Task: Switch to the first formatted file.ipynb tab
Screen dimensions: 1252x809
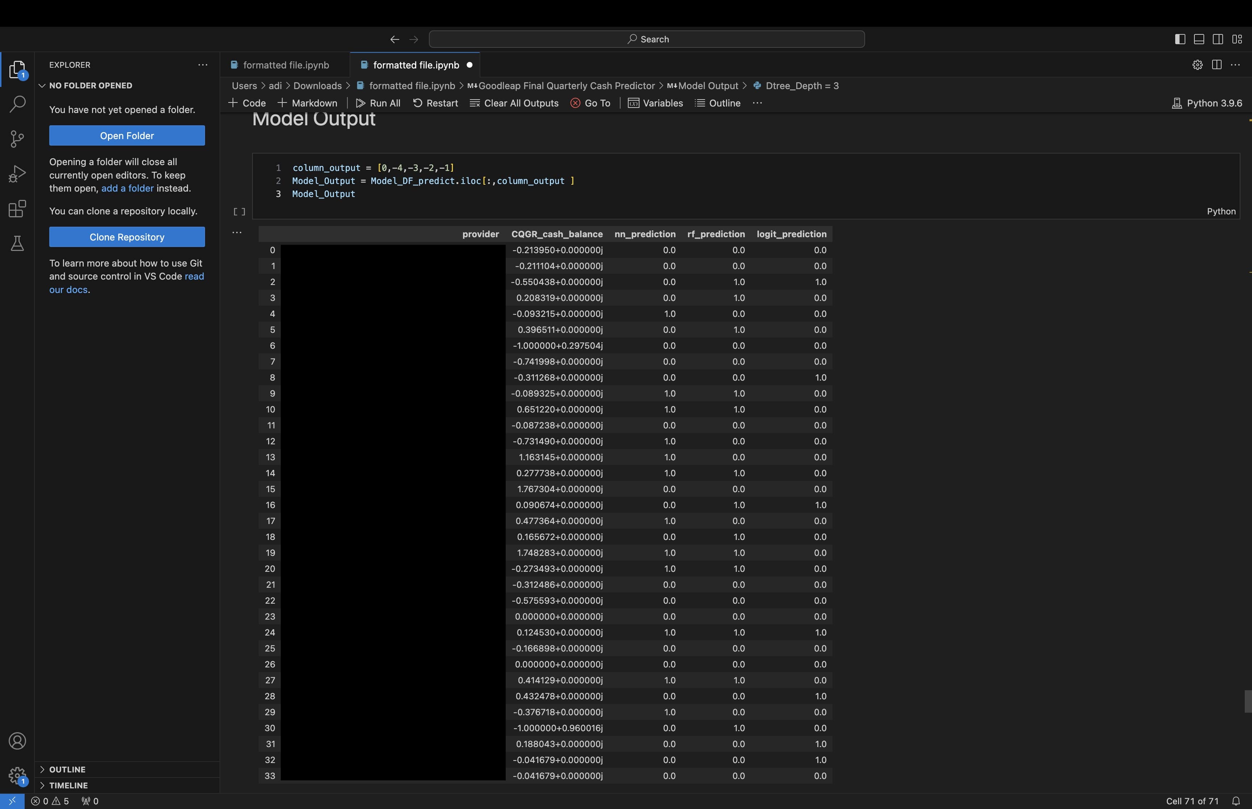Action: [x=286, y=65]
